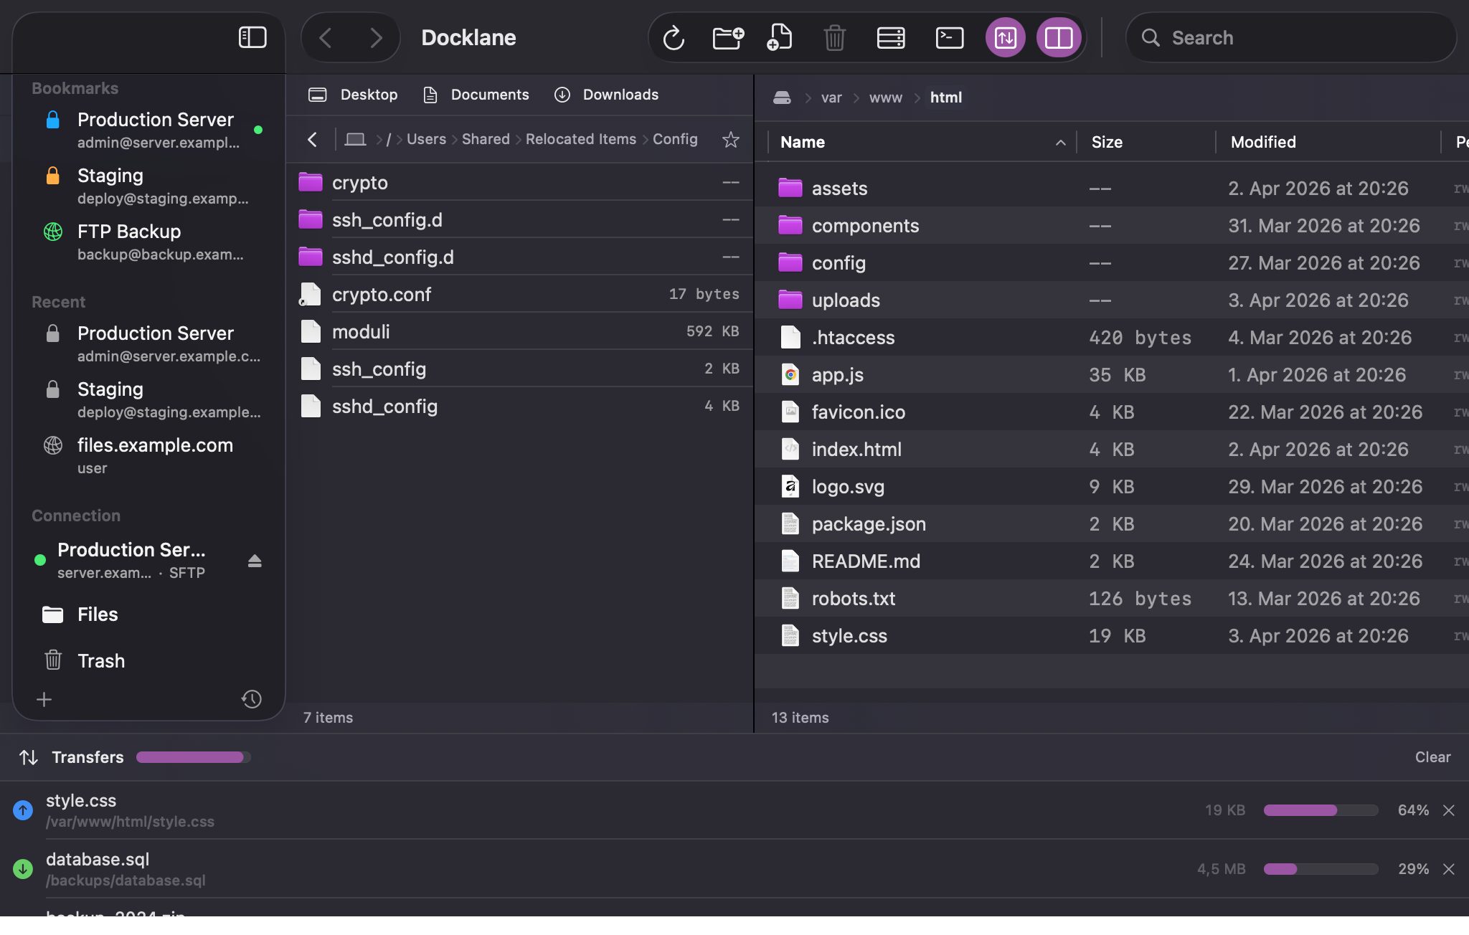Create a new folder
This screenshot has width=1469, height=935.
coord(728,37)
